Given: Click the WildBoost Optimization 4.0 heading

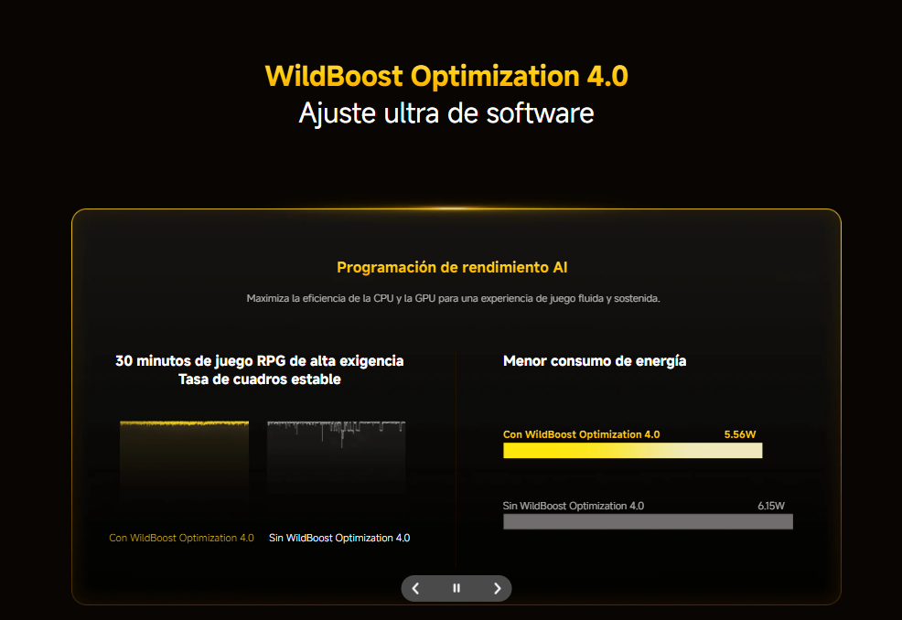Looking at the screenshot, I should [446, 76].
